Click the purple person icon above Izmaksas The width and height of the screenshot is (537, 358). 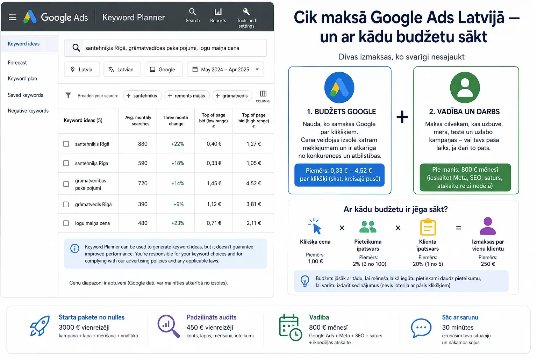tap(488, 226)
